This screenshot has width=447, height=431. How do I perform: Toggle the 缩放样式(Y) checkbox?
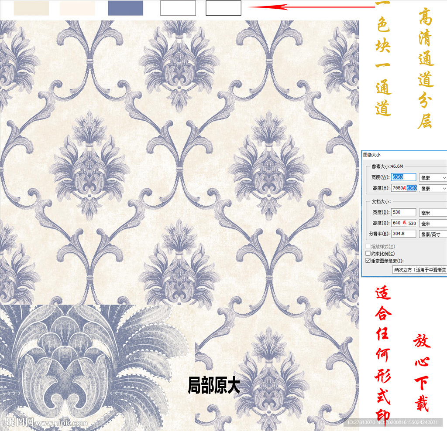(x=368, y=246)
